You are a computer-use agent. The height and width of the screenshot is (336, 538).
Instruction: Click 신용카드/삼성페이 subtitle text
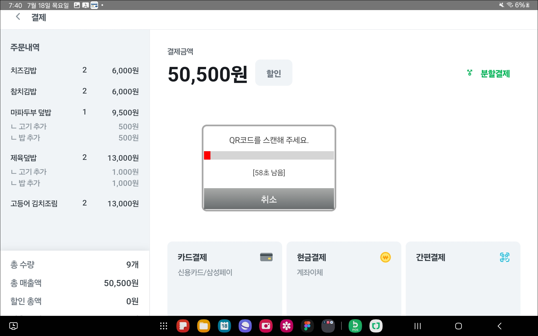[x=205, y=272]
